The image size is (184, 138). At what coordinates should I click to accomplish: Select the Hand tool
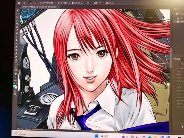pos(16,74)
